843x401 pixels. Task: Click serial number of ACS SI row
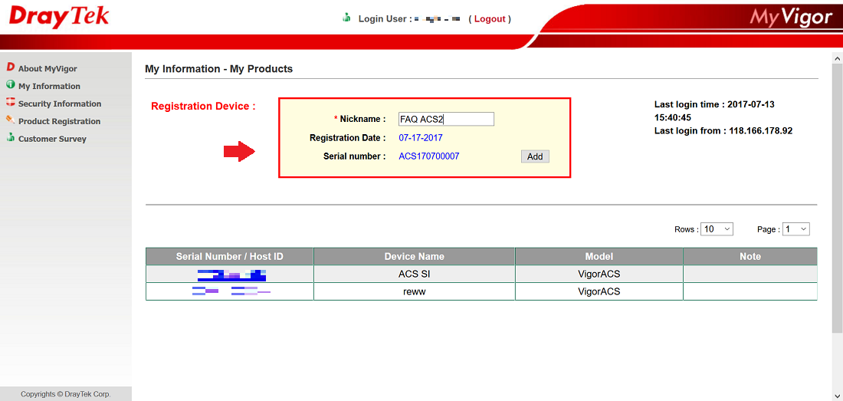click(231, 276)
